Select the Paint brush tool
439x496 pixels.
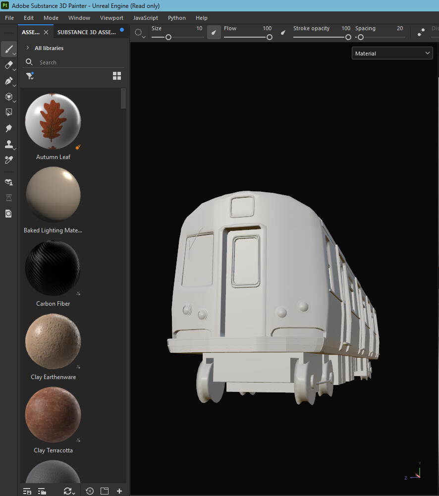tap(8, 49)
